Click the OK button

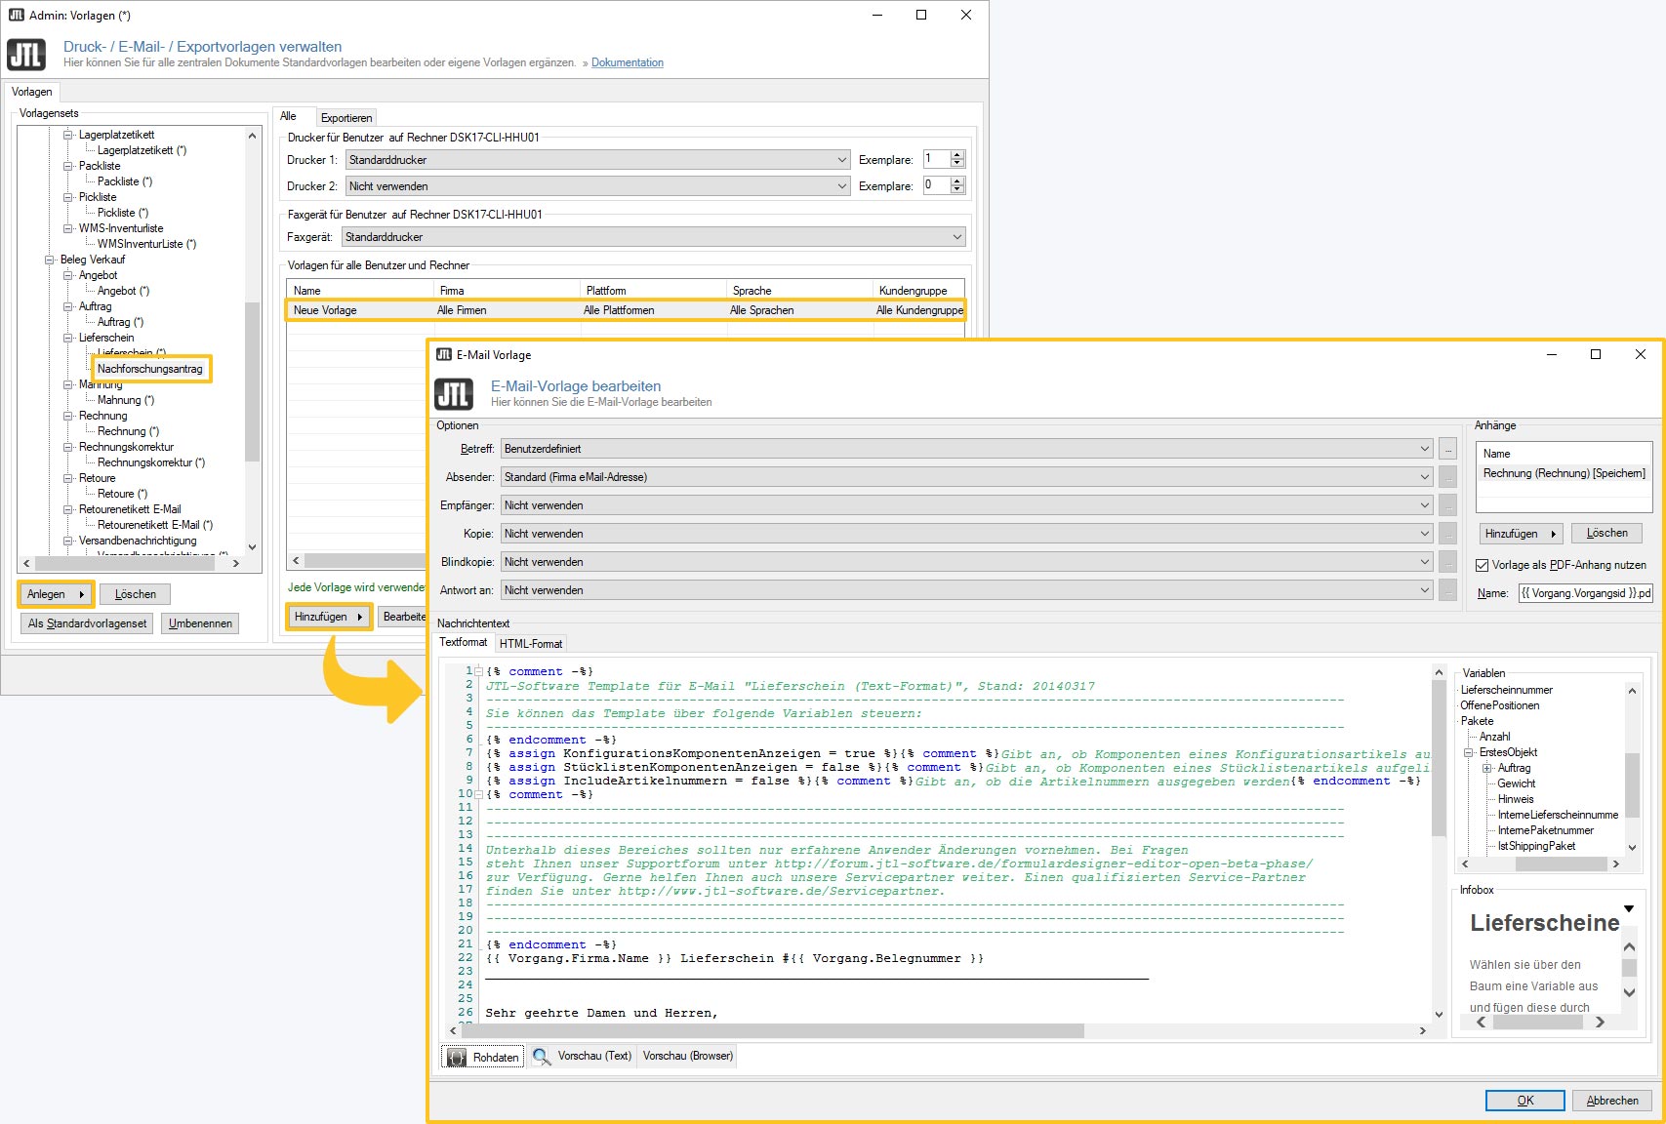1524,1101
